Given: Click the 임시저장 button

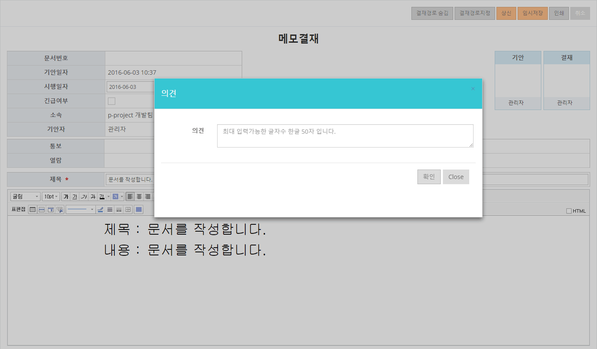Looking at the screenshot, I should [x=533, y=13].
